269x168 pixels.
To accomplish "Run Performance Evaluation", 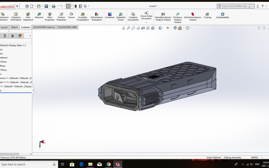I will [x=97, y=17].
